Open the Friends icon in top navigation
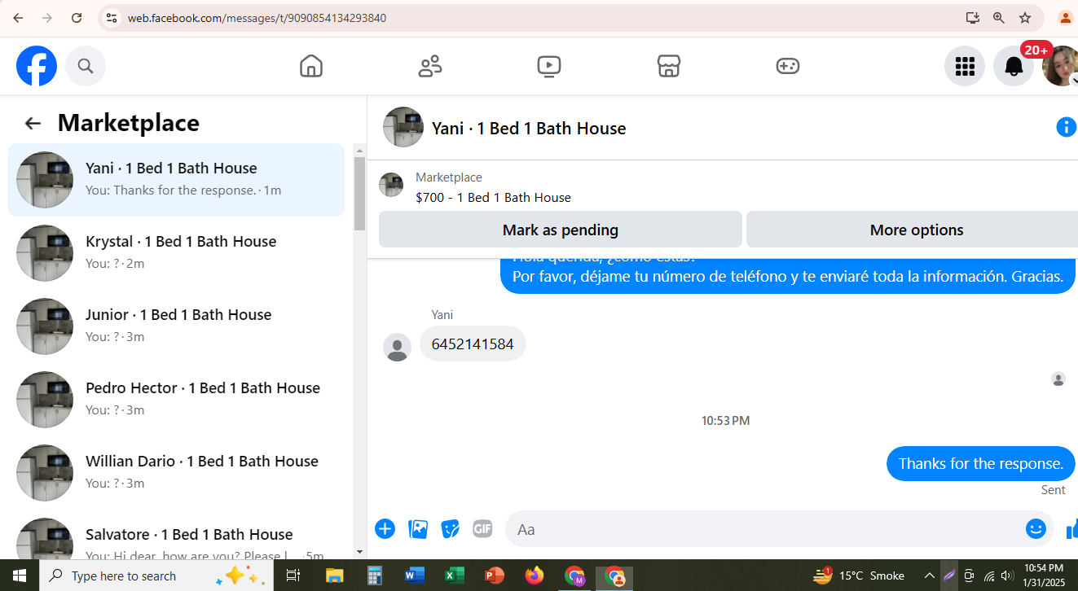 pyautogui.click(x=430, y=66)
